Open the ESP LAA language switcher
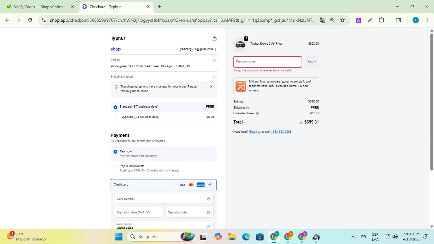This screenshot has width=434, height=244. (x=375, y=237)
